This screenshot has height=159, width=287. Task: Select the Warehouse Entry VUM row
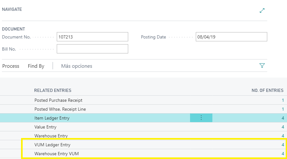coord(56,154)
